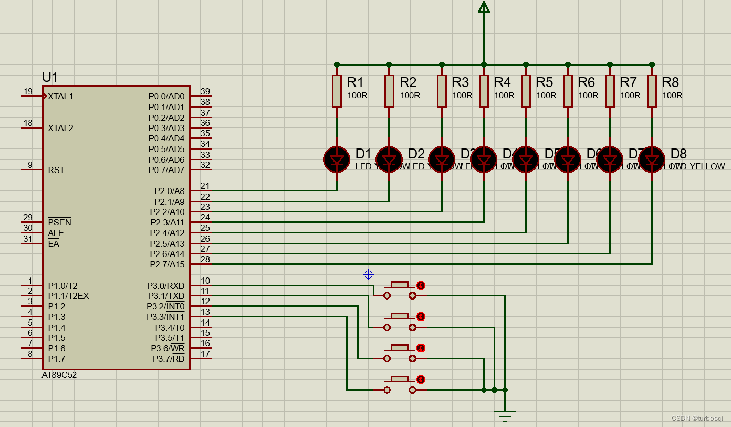Click the ground terminal symbol
This screenshot has height=427, width=731.
(505, 416)
